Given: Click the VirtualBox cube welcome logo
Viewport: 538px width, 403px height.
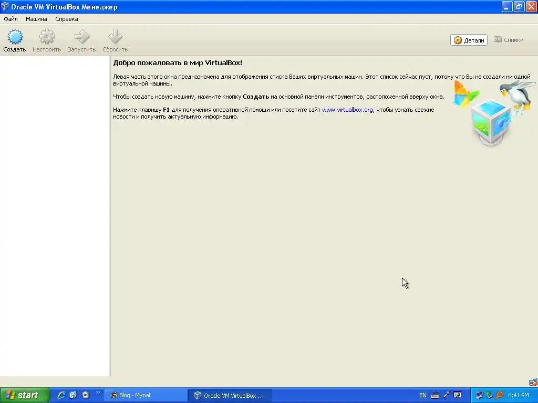Looking at the screenshot, I should pyautogui.click(x=491, y=122).
